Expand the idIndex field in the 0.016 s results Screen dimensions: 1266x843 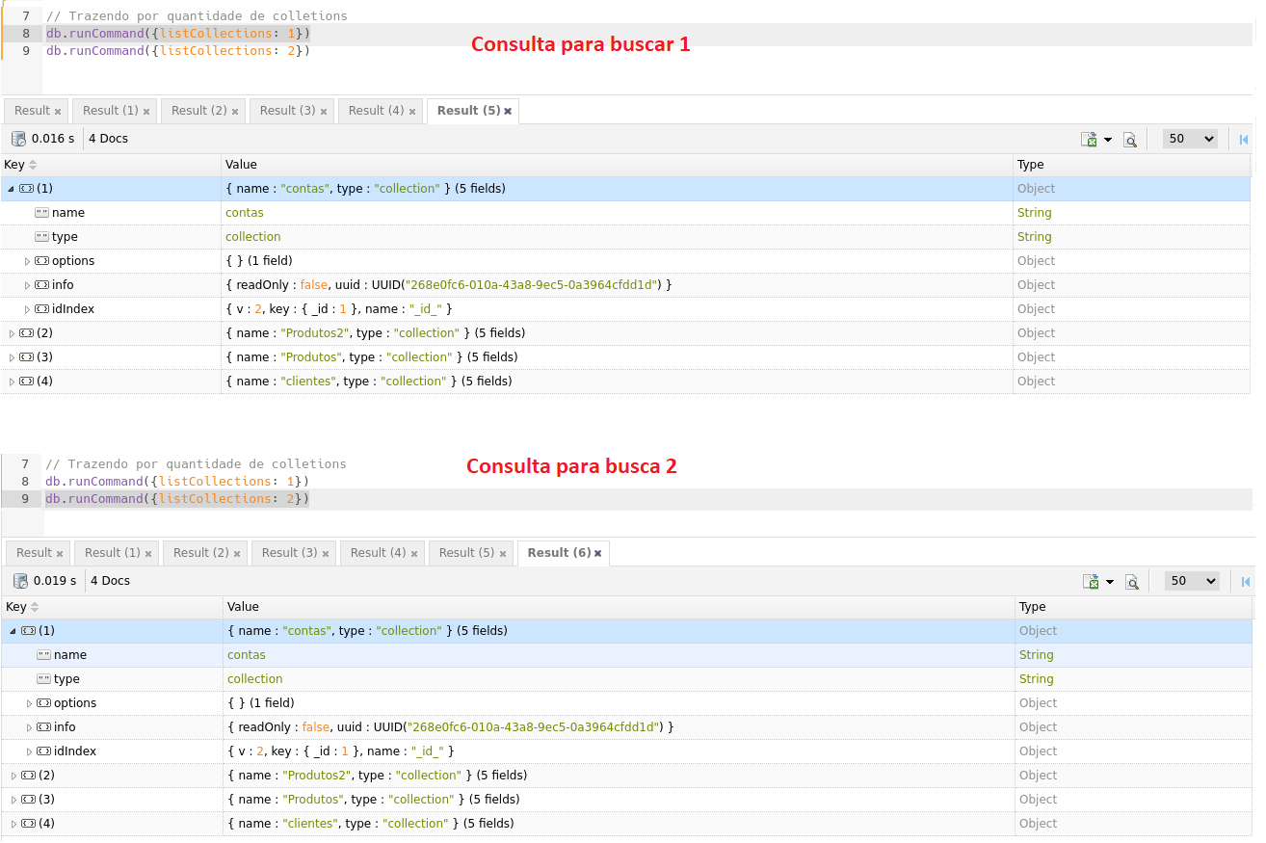click(x=28, y=309)
